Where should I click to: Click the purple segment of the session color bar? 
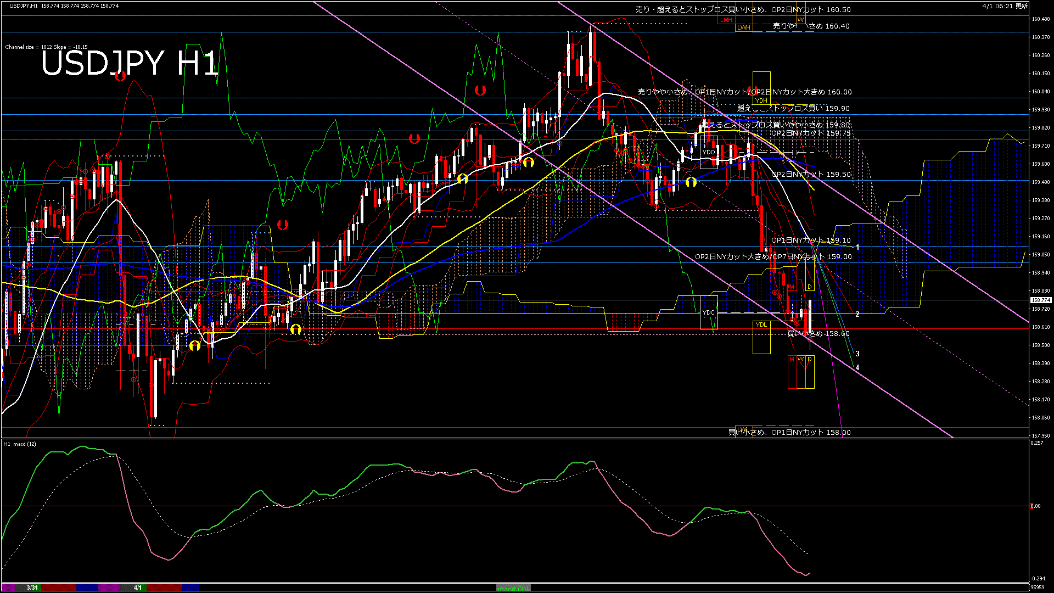pos(110,587)
